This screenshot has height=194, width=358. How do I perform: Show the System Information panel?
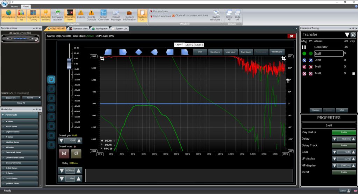click(x=129, y=15)
